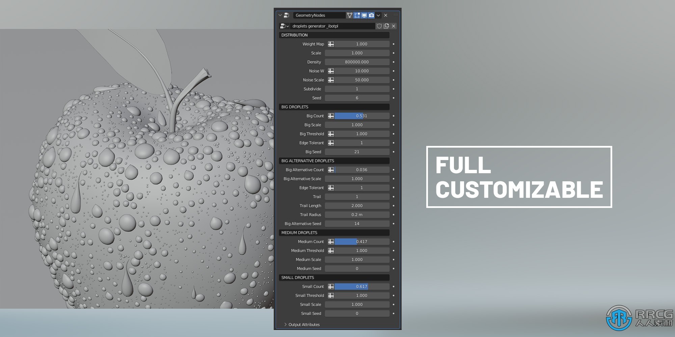Image resolution: width=675 pixels, height=337 pixels.
Task: Click the Trail Radius 0.2 m field
Action: click(357, 215)
